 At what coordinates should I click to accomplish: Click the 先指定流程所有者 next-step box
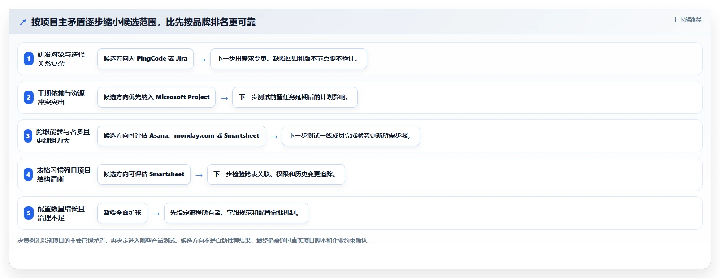(236, 213)
